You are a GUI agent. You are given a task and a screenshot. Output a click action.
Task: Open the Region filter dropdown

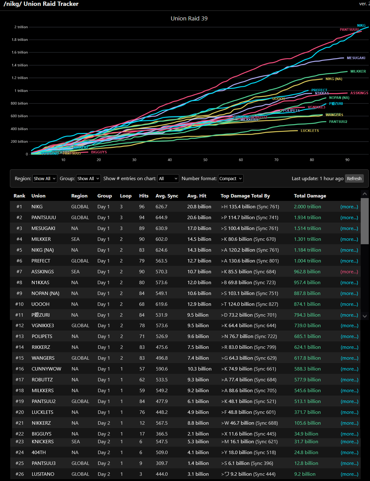45,179
